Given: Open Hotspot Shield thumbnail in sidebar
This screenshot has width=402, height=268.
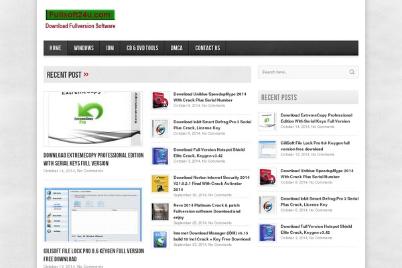Looking at the screenshot, I should [267, 232].
